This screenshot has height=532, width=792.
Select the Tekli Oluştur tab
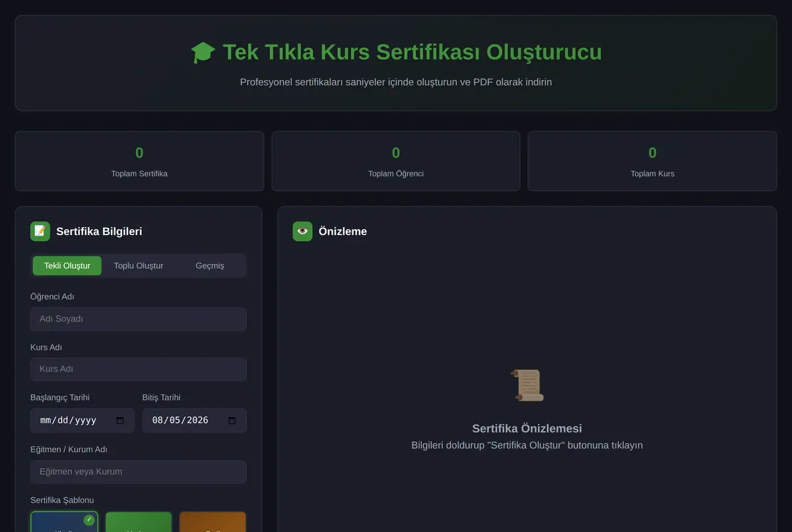click(x=67, y=265)
